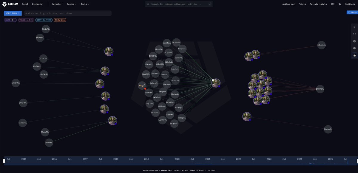Click avatar node linked to 13kzFMS

100,84
